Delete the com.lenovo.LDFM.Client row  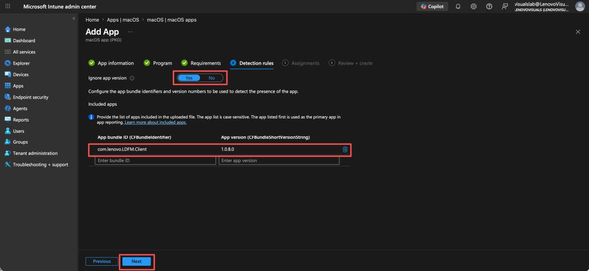(345, 149)
